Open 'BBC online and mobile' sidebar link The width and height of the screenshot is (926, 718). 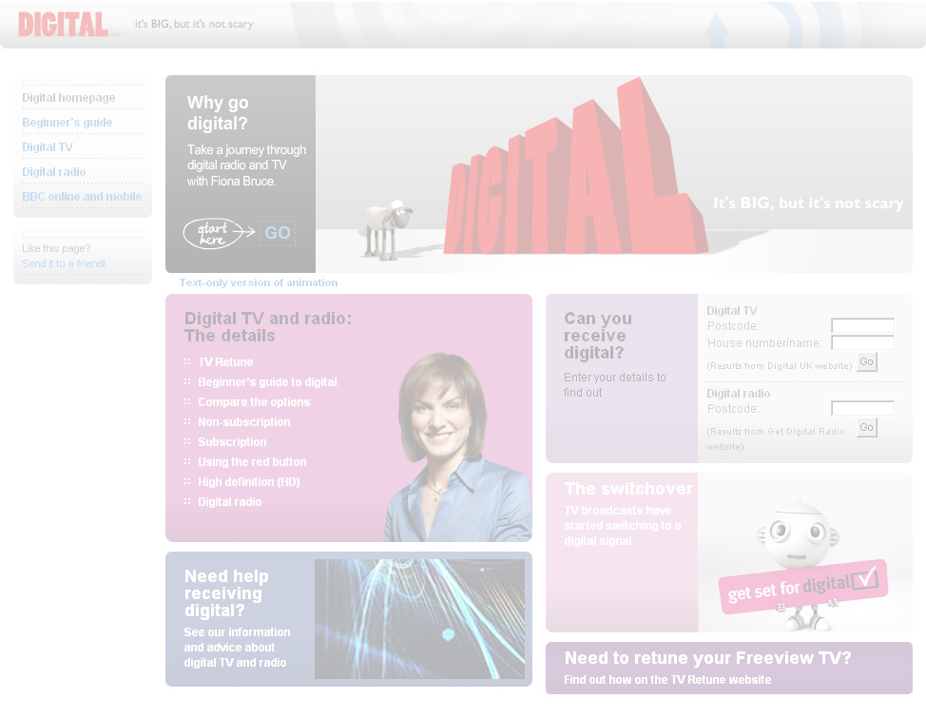click(x=82, y=196)
